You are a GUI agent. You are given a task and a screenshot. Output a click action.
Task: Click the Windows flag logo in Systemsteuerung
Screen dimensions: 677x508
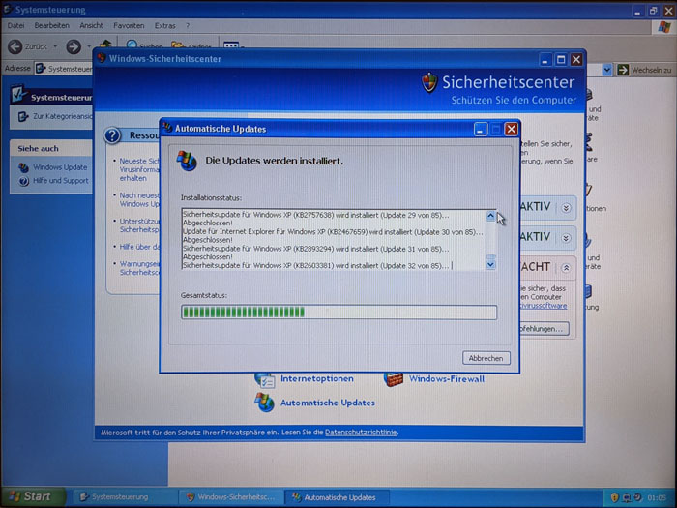pos(664,27)
